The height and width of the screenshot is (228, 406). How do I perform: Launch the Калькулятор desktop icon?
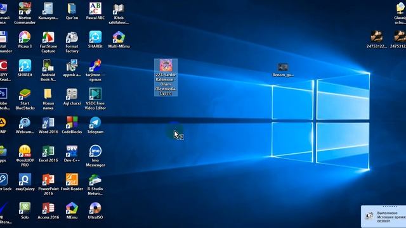pyautogui.click(x=48, y=11)
